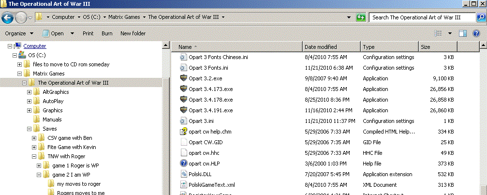Click Computer in the address breadcrumb

[x=63, y=17]
